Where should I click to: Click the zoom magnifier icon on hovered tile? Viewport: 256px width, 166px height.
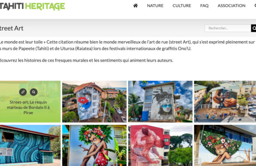coord(34,92)
